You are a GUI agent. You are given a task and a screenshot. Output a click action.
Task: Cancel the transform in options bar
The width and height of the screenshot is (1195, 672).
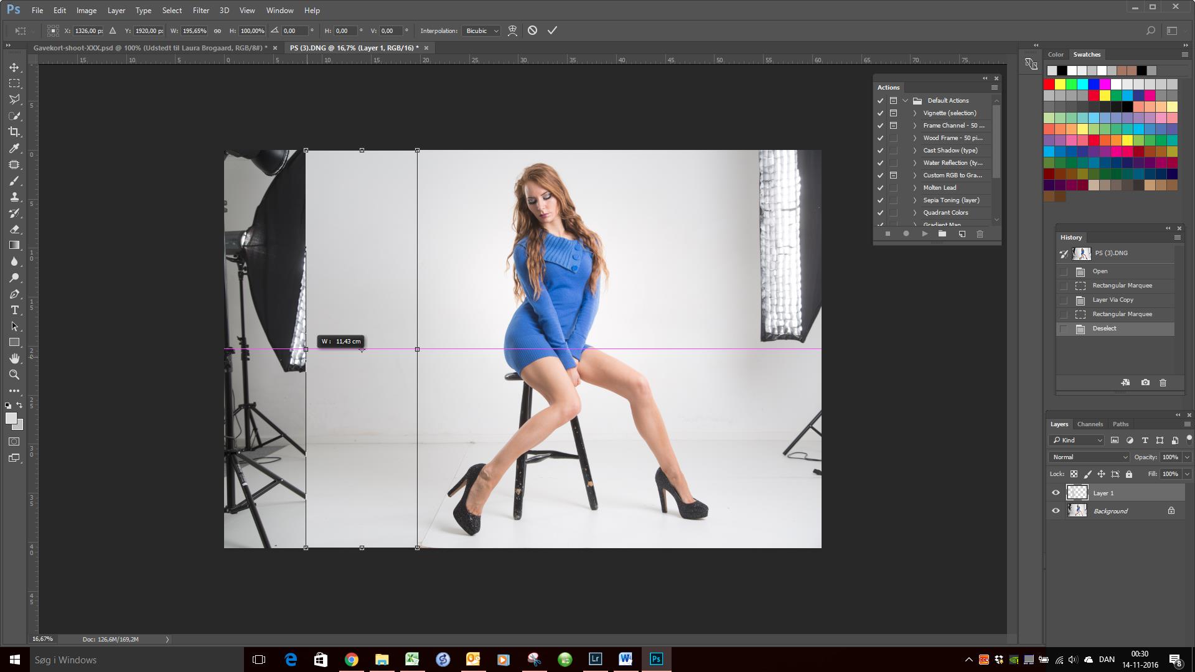coord(532,30)
